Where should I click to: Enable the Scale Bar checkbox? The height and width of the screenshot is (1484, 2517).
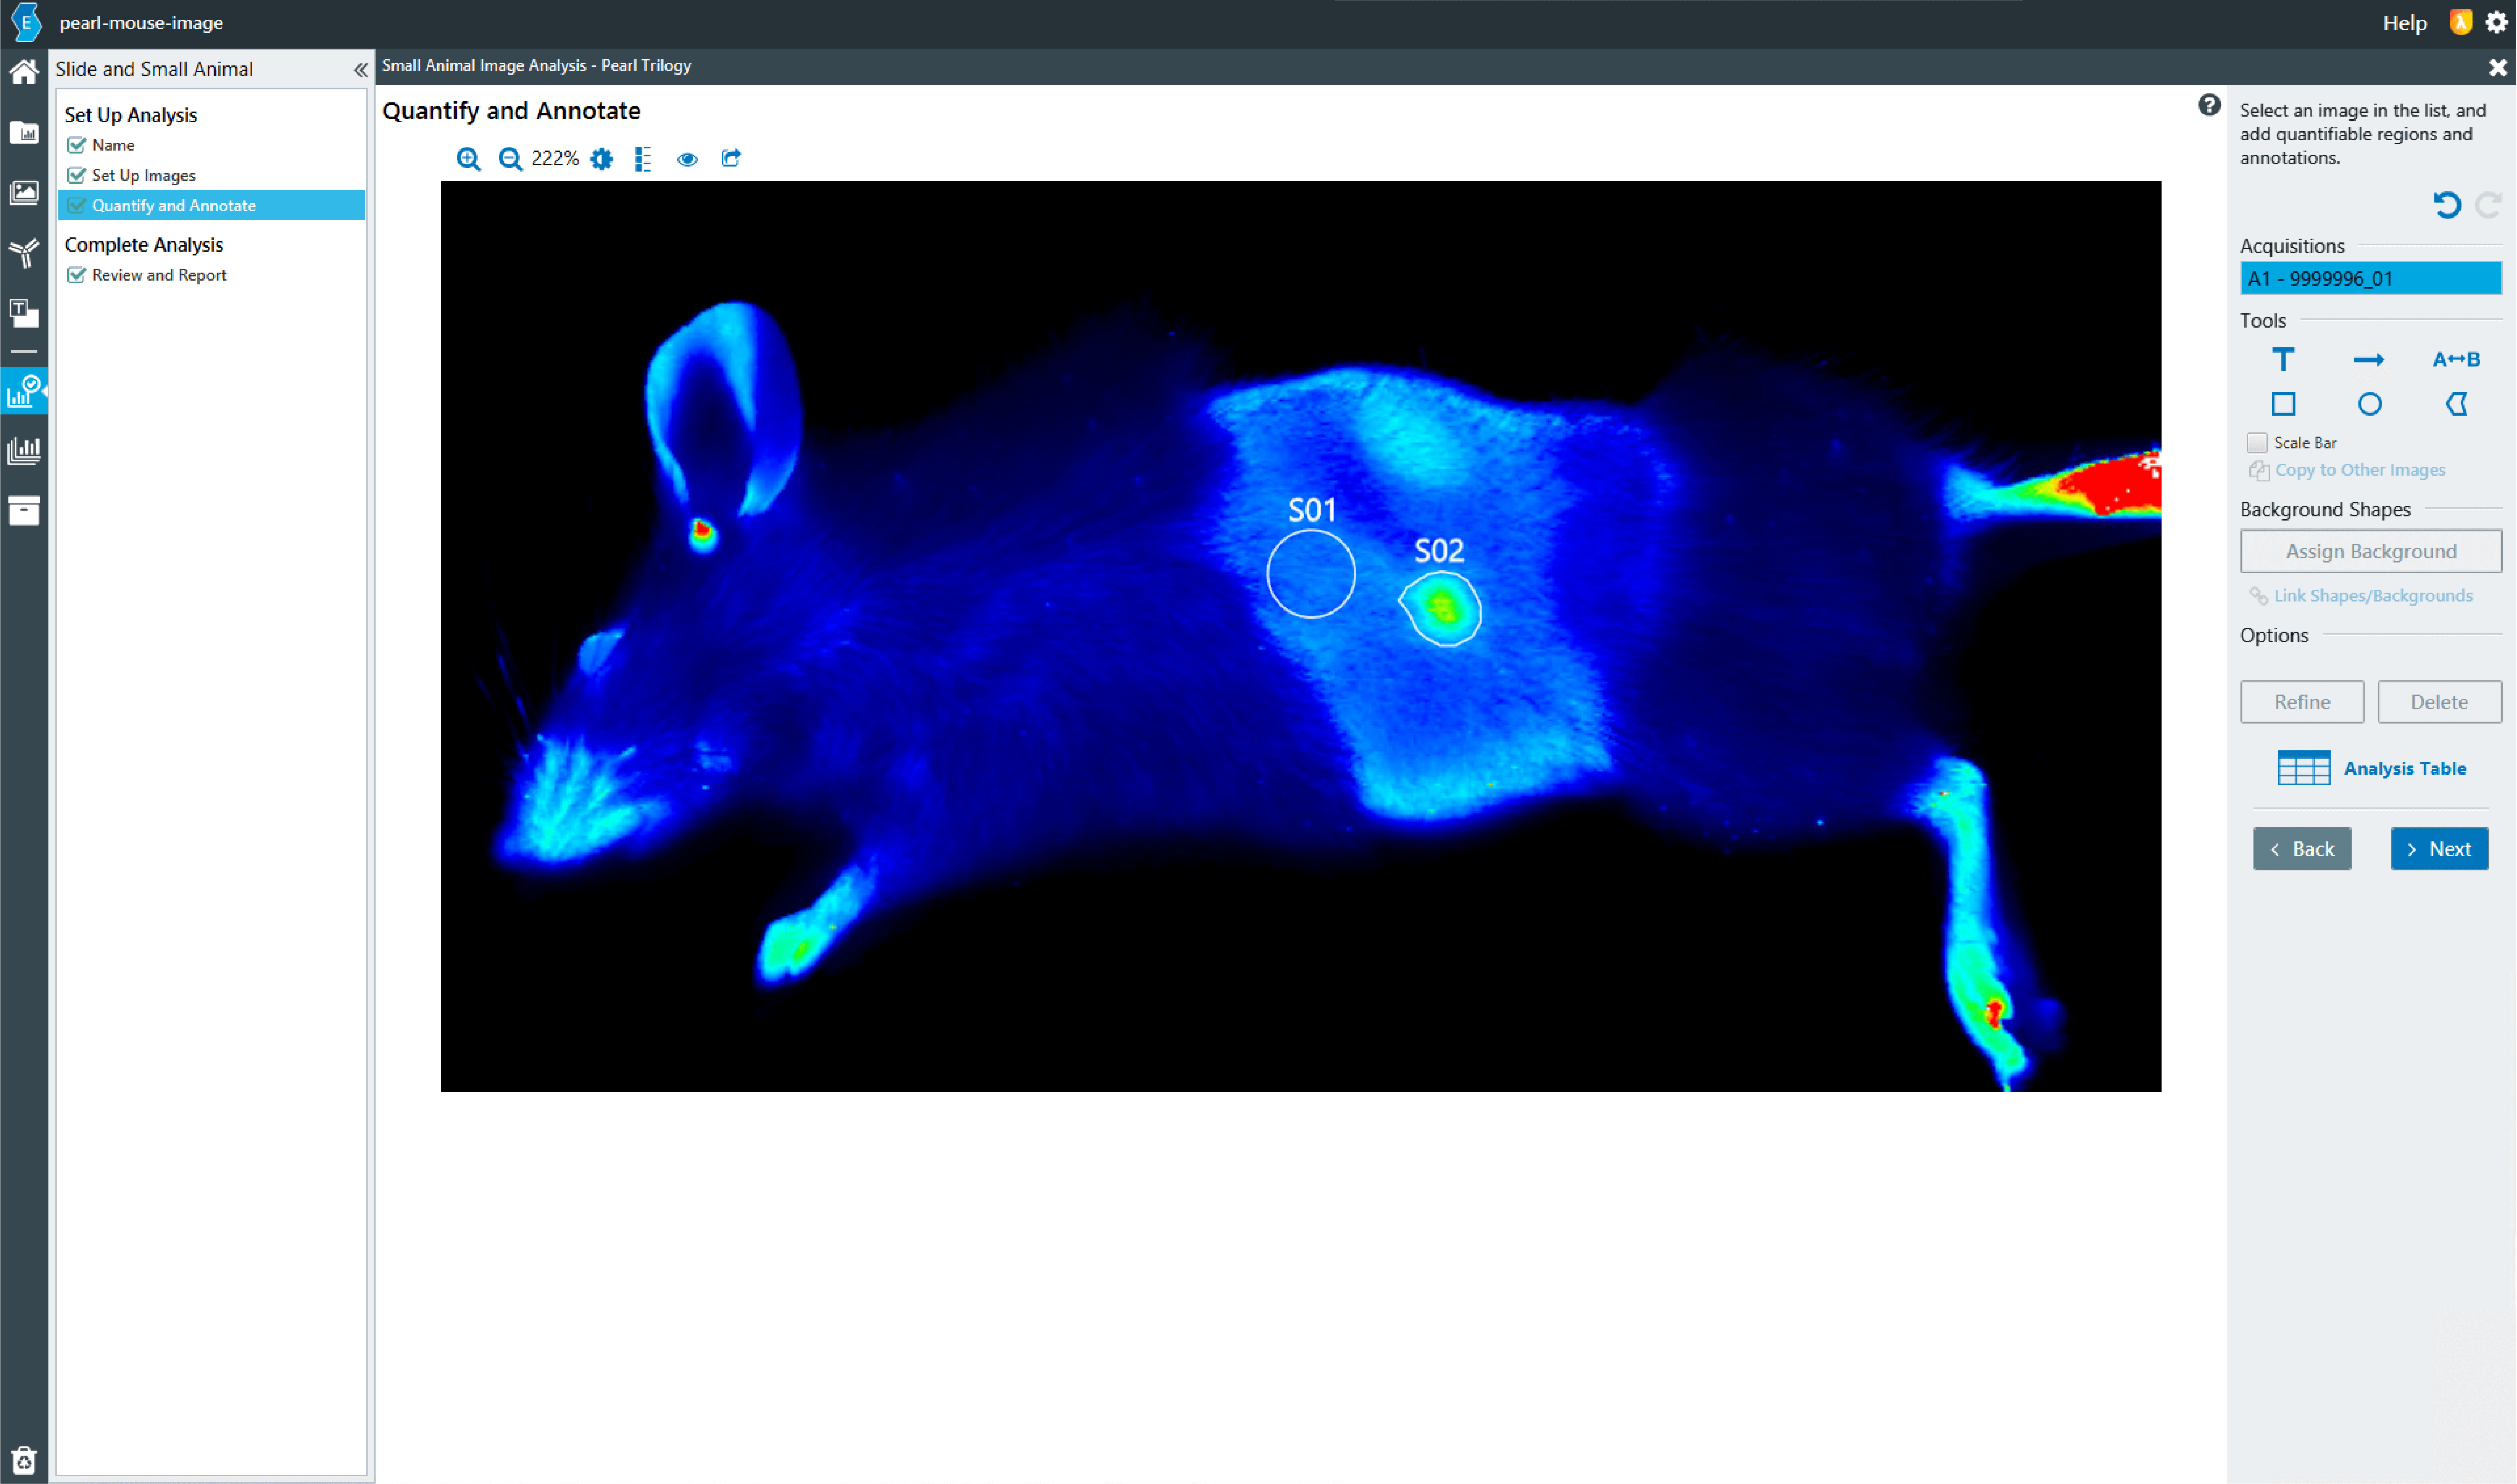[2257, 442]
